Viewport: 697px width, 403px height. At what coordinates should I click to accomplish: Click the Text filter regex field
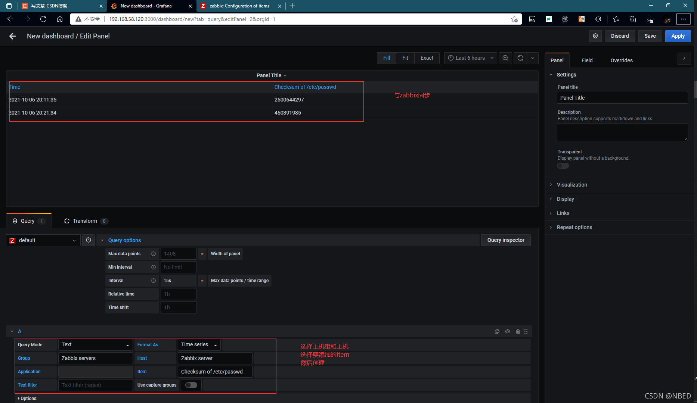pyautogui.click(x=96, y=385)
